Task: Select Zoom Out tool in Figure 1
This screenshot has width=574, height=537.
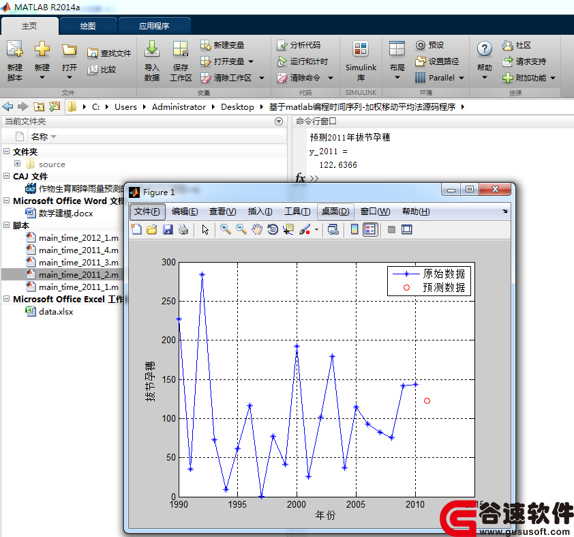Action: (241, 230)
